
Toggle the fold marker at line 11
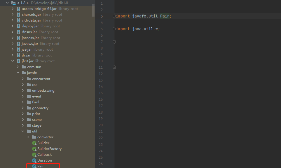click(x=114, y=67)
